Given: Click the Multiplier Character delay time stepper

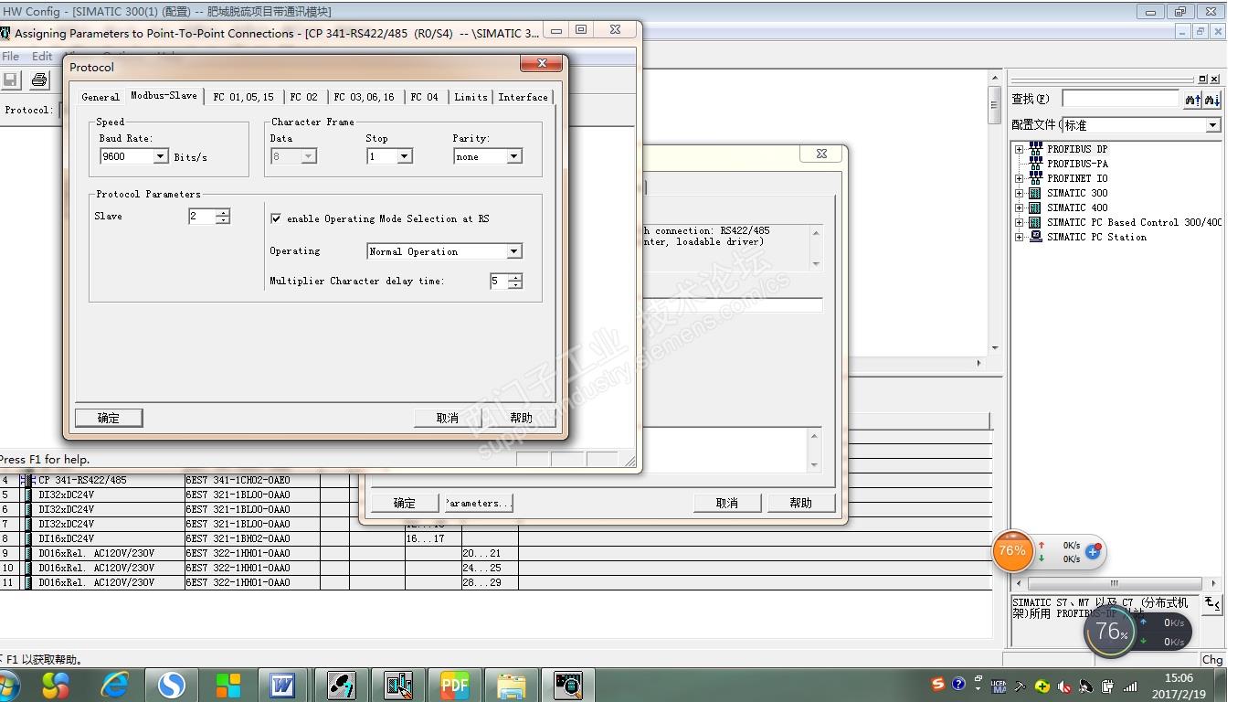Looking at the screenshot, I should (515, 281).
